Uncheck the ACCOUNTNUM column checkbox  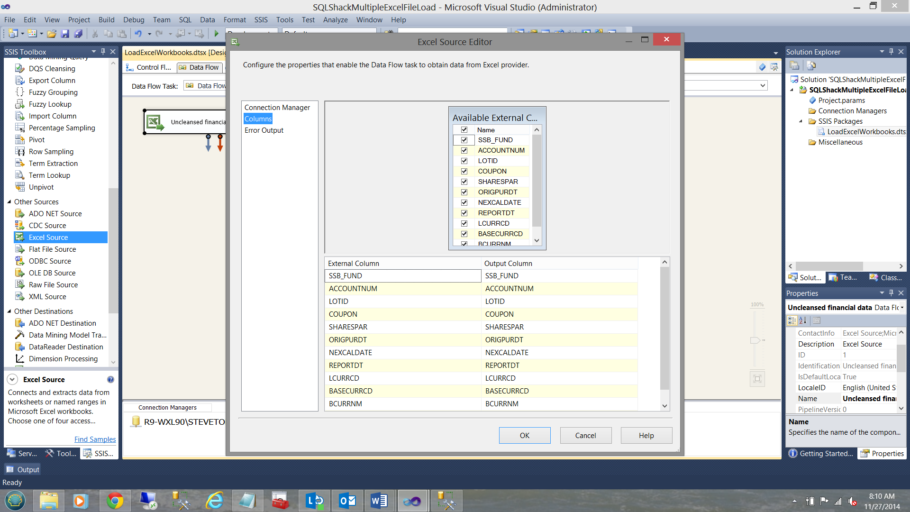click(464, 150)
